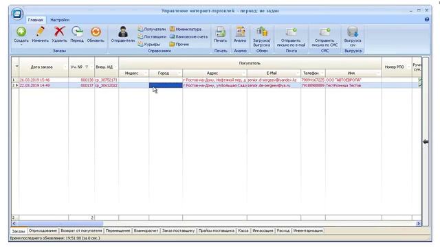The image size is (440, 247).
Task: Click the Загрузка/Выгрузка exchange icon
Action: point(262,32)
